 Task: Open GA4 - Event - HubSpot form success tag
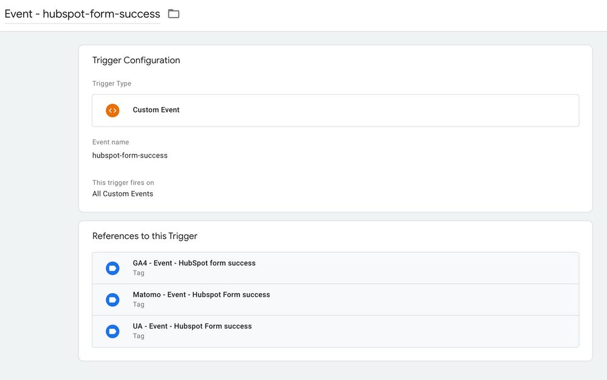click(335, 268)
